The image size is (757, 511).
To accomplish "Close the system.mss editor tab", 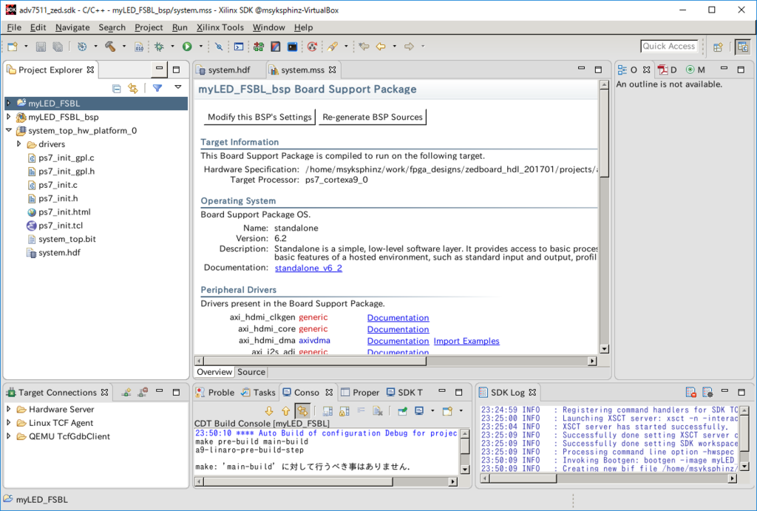I will tap(332, 70).
